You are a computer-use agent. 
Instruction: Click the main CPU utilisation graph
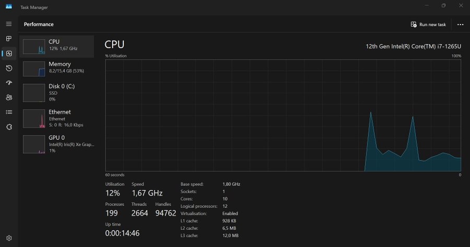tap(283, 115)
